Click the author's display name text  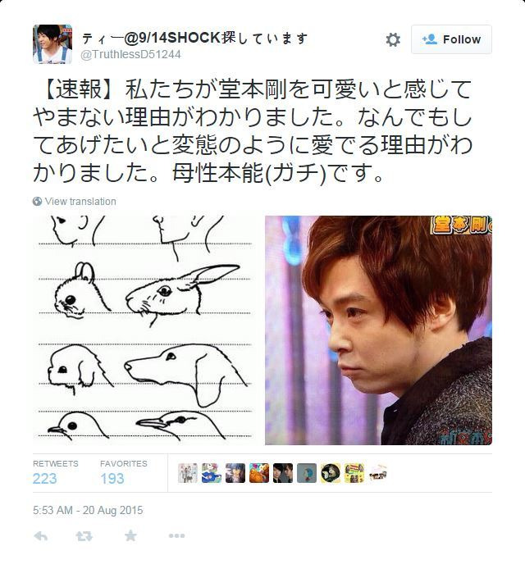point(194,38)
